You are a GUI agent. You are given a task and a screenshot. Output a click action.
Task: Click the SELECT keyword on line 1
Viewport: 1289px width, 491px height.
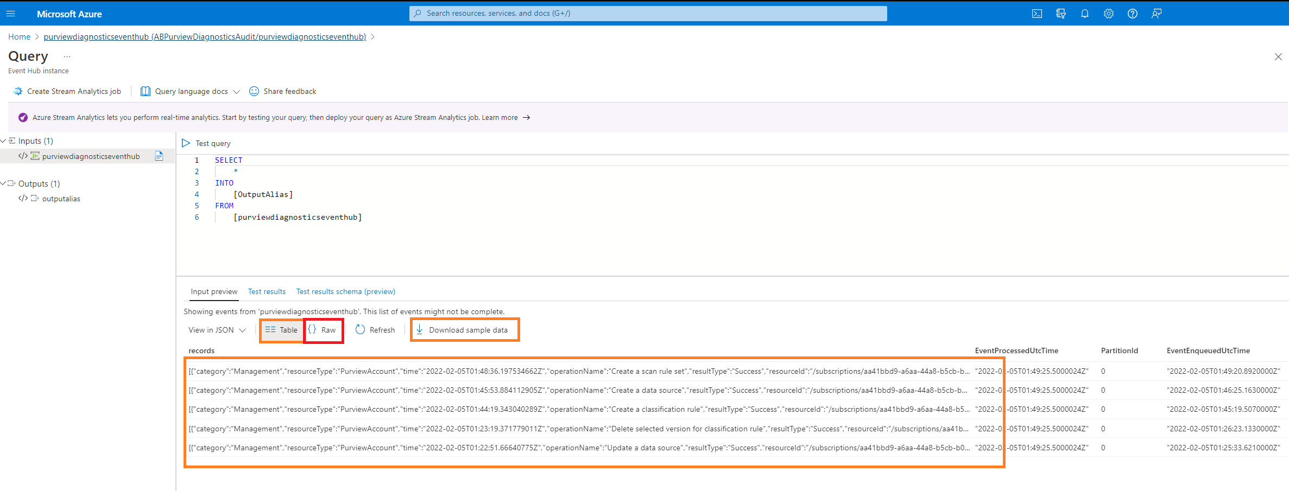[229, 160]
